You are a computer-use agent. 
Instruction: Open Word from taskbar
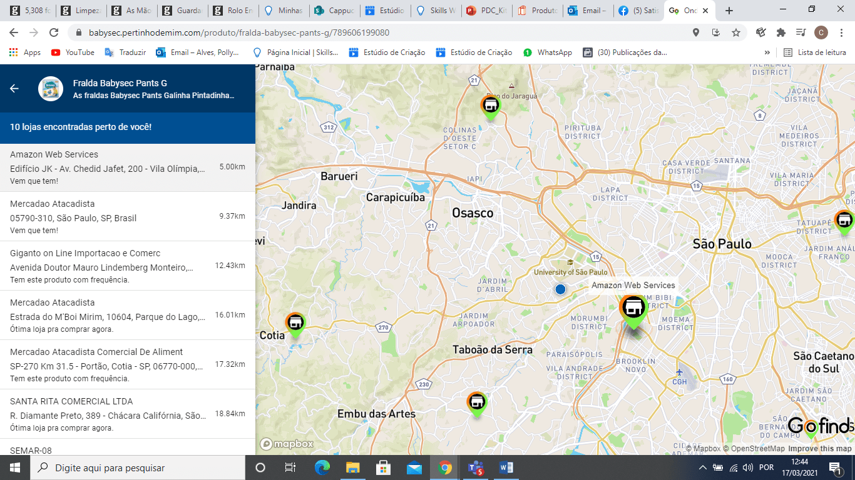tap(506, 467)
